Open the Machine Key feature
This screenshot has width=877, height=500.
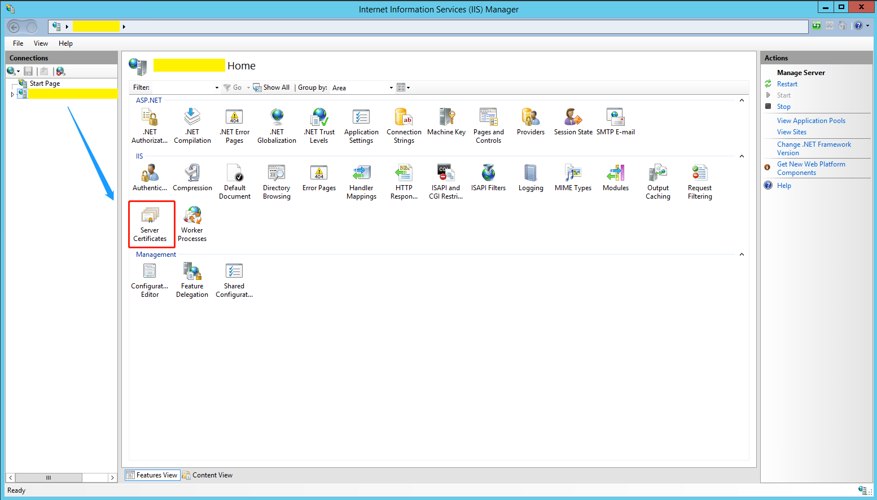pos(446,122)
